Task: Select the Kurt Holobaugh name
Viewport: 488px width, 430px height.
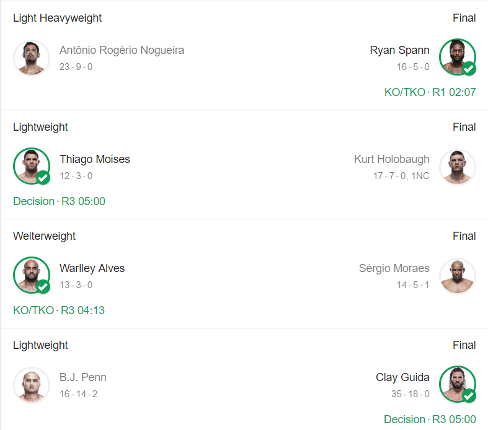Action: tap(391, 159)
